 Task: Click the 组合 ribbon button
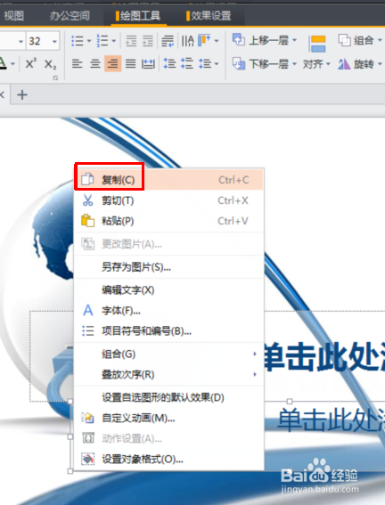coord(360,40)
